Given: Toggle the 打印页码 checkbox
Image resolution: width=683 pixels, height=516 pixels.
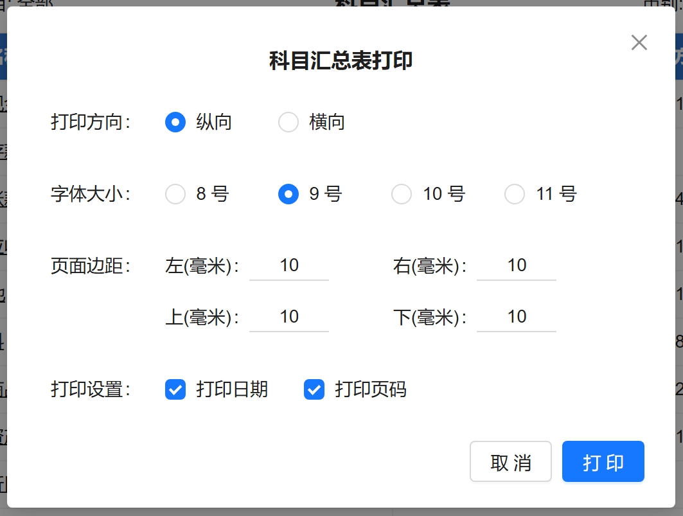Looking at the screenshot, I should click(314, 389).
